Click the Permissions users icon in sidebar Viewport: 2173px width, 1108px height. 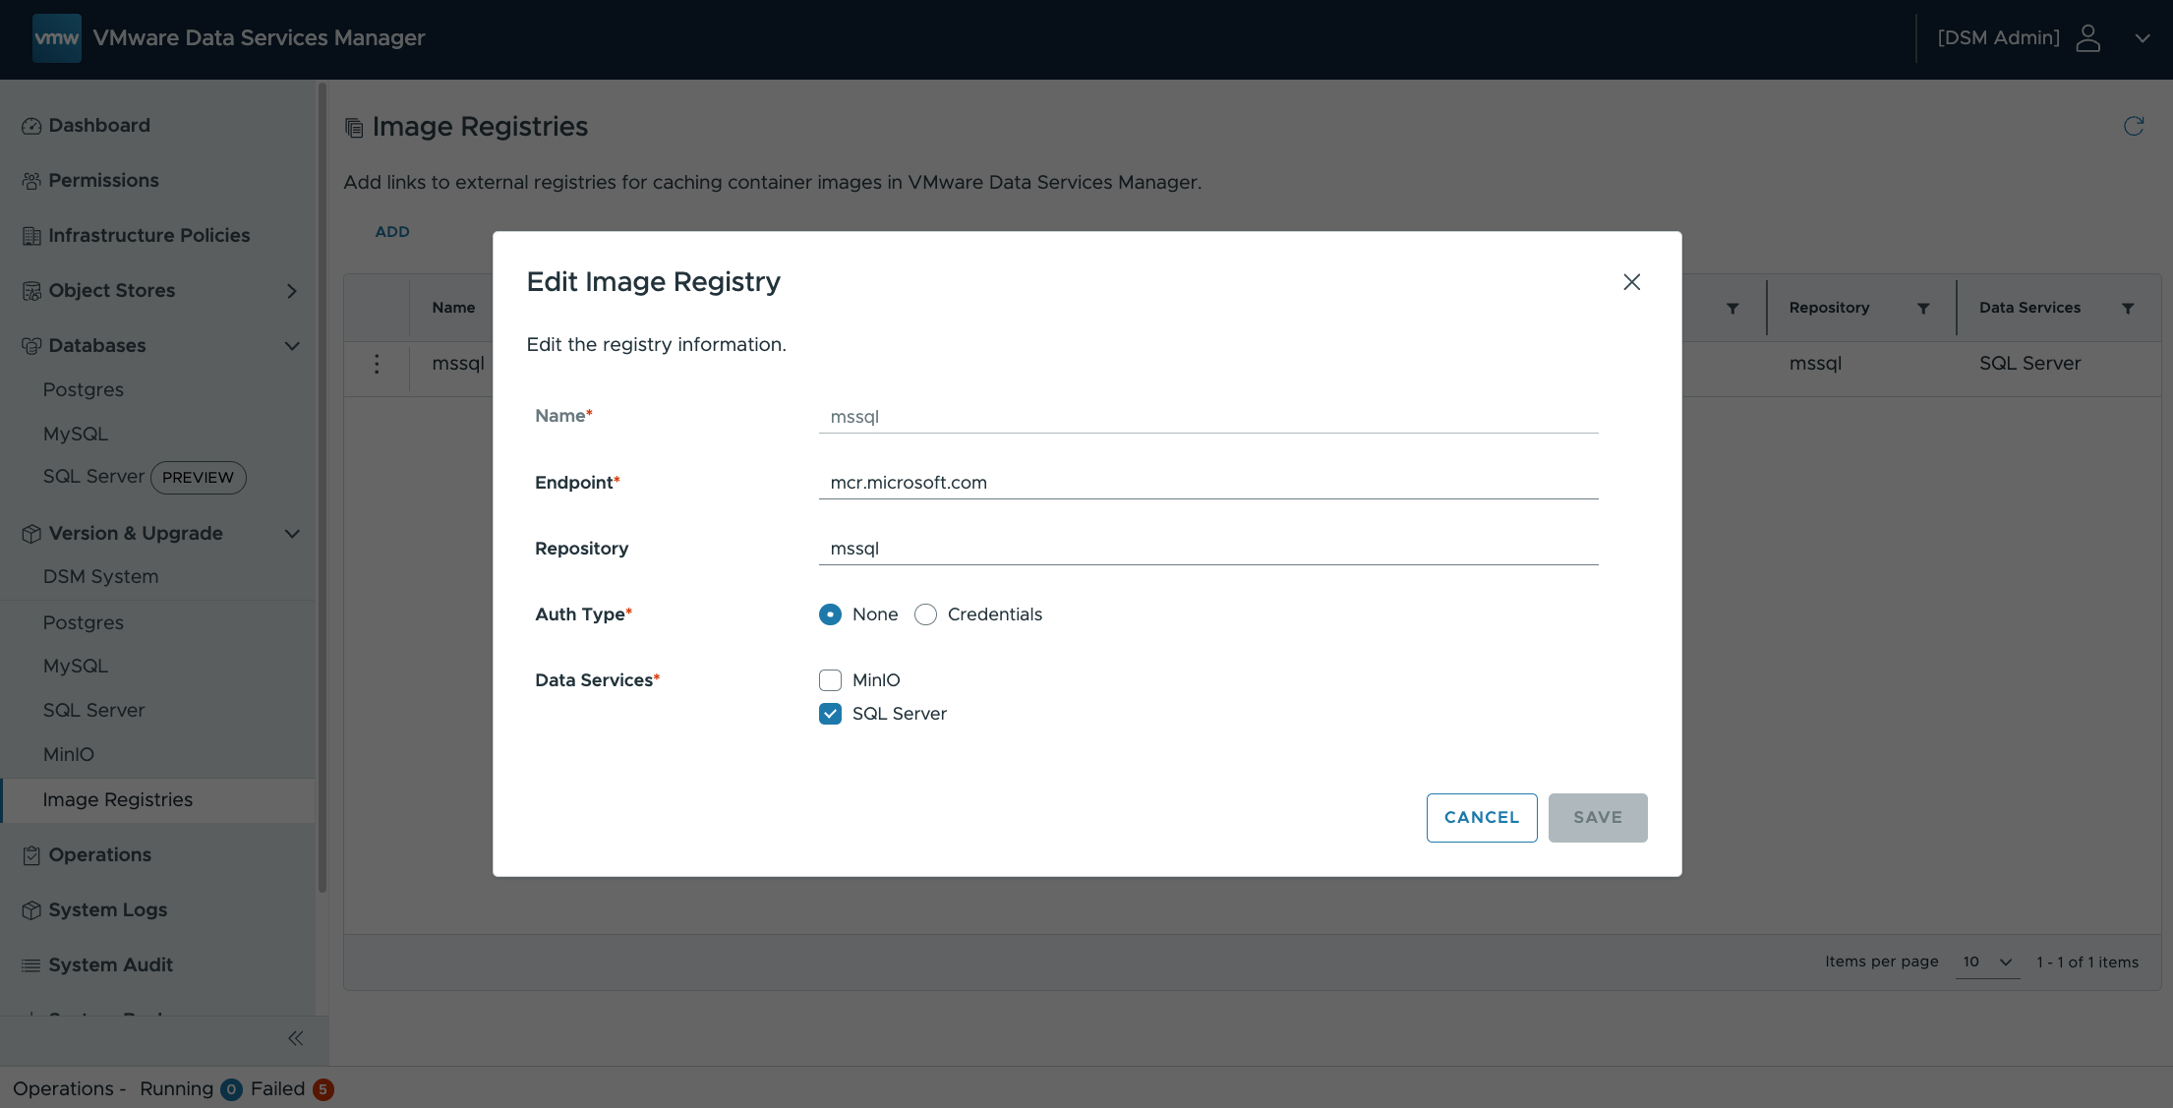31,181
